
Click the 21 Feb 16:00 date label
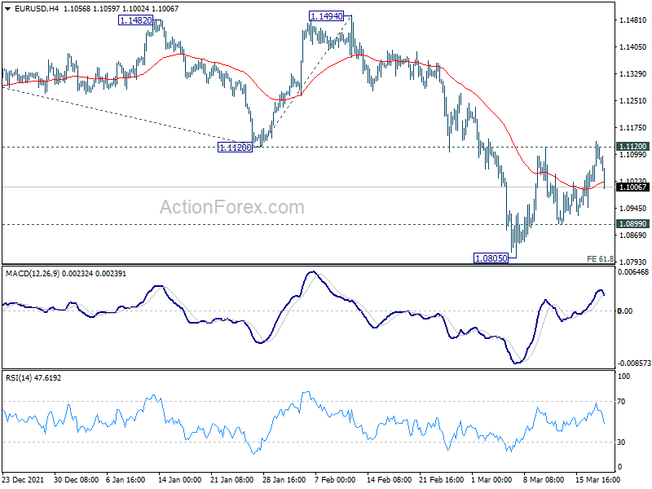[441, 480]
